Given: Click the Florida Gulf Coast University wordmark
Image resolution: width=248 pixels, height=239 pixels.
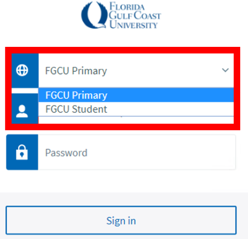Looking at the screenshot, I should point(135,15).
